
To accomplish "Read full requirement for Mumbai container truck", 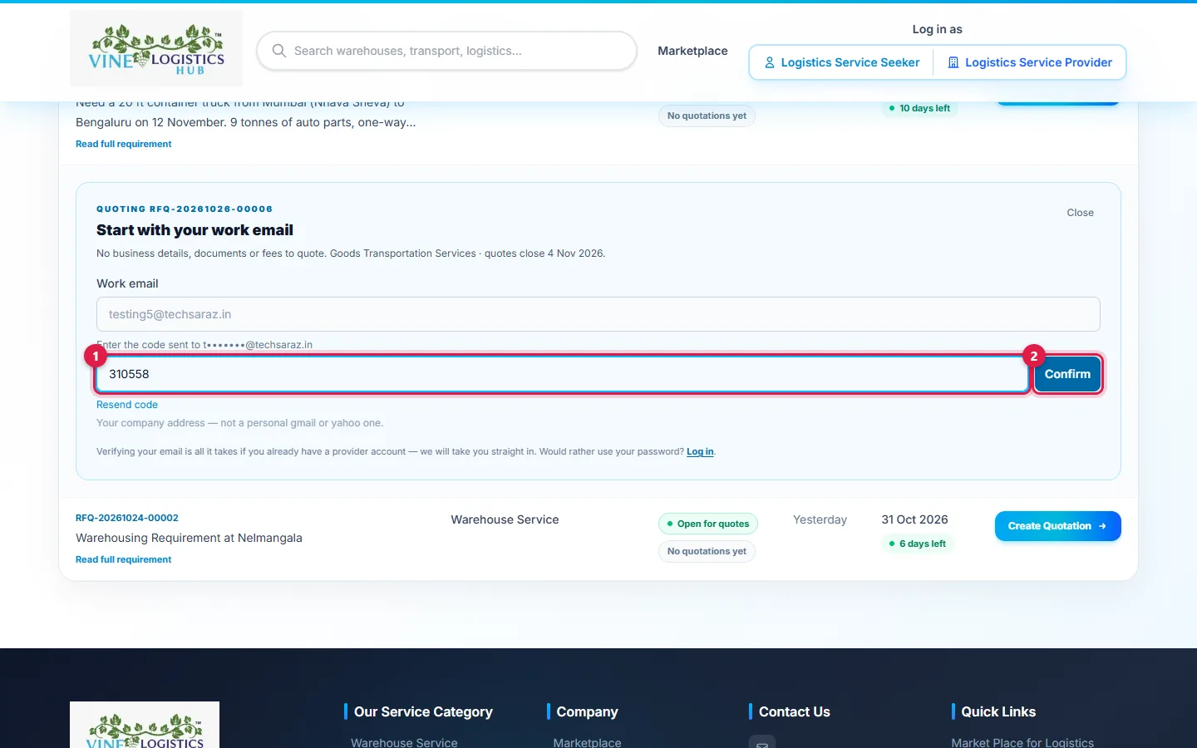I will pos(123,144).
